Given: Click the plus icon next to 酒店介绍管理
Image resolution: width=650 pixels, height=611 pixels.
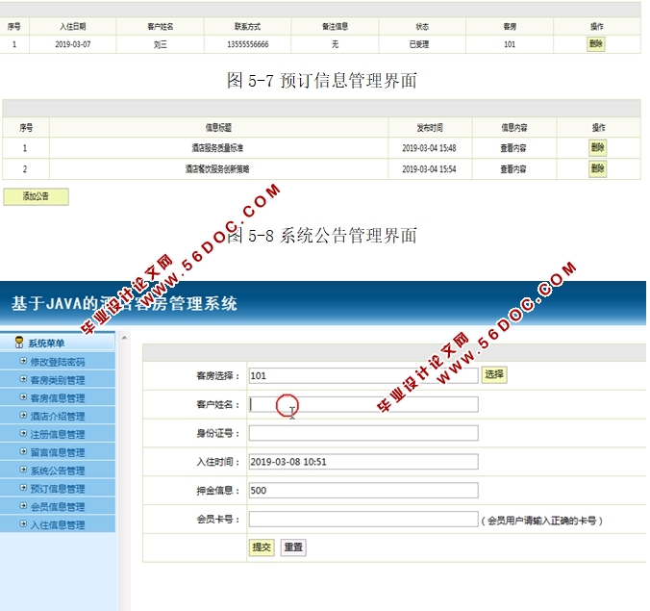Looking at the screenshot, I should pyautogui.click(x=24, y=416).
